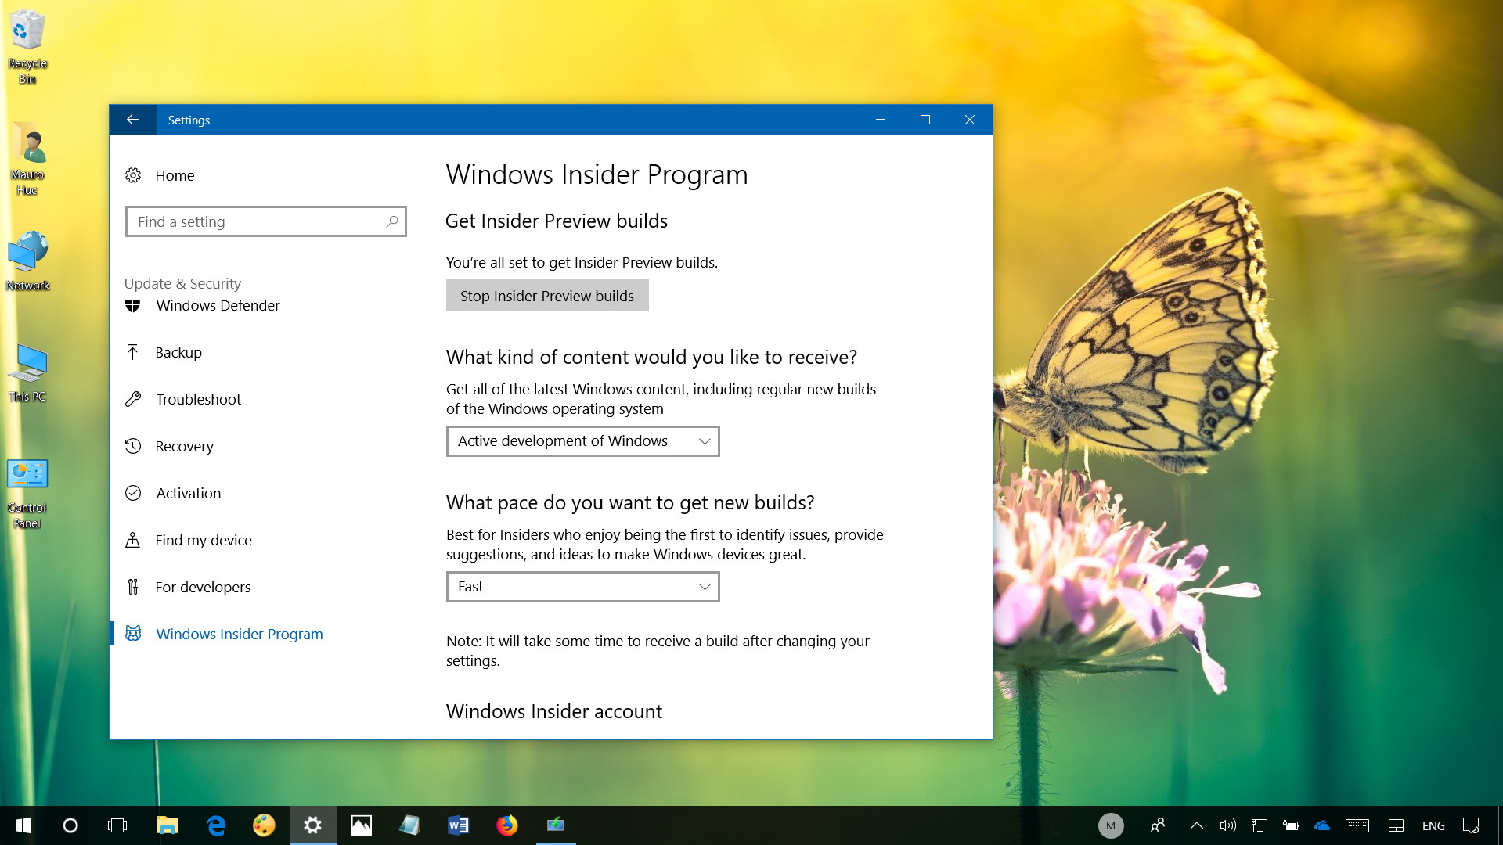Open the Troubleshoot section
The height and width of the screenshot is (845, 1503).
point(198,400)
